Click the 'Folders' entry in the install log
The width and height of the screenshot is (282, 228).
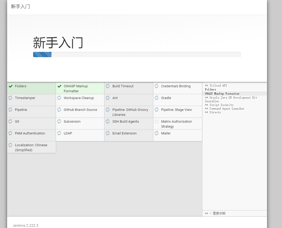coord(210,89)
